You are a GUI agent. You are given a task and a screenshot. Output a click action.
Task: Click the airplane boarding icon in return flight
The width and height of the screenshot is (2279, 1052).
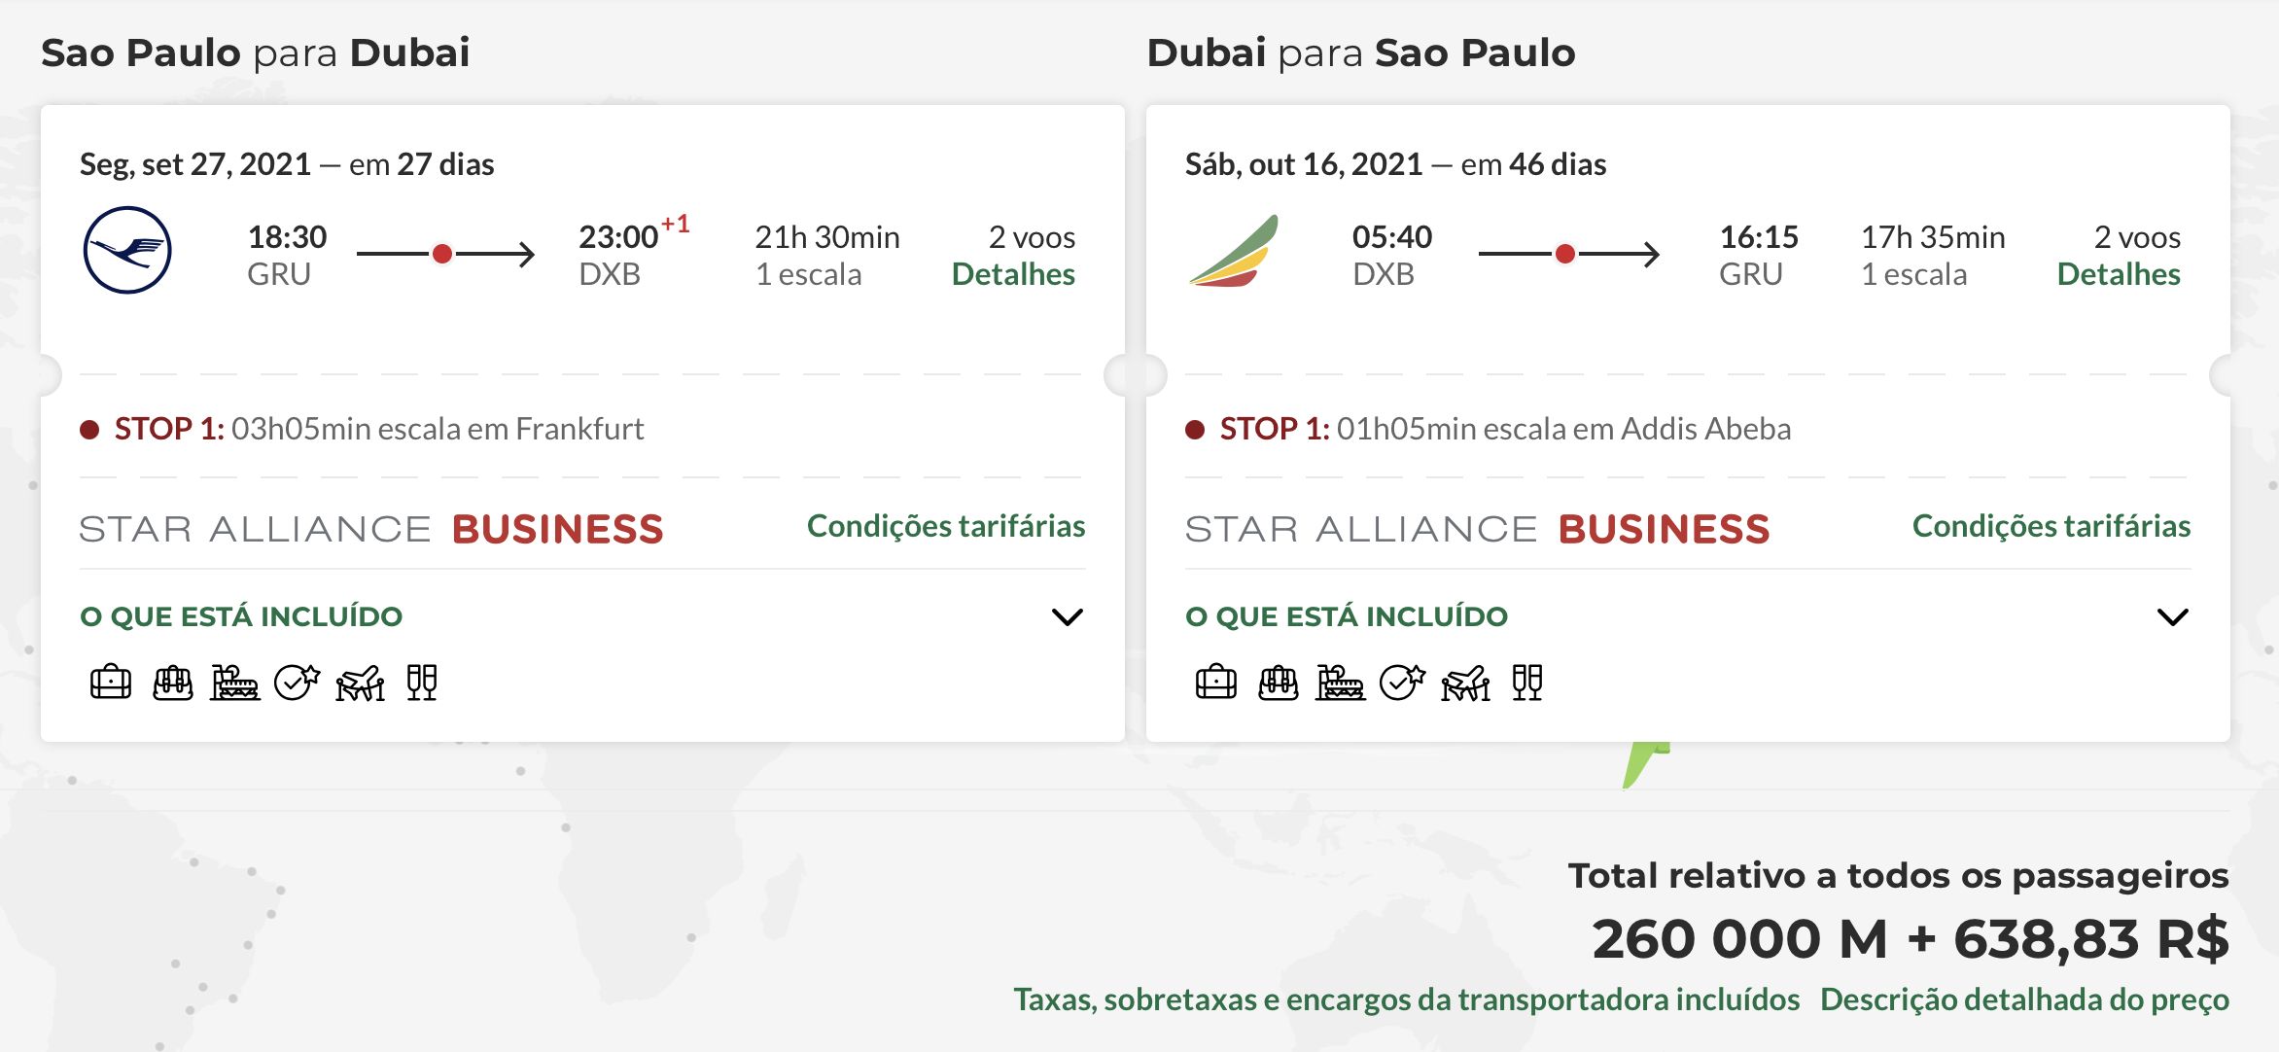click(x=1465, y=683)
